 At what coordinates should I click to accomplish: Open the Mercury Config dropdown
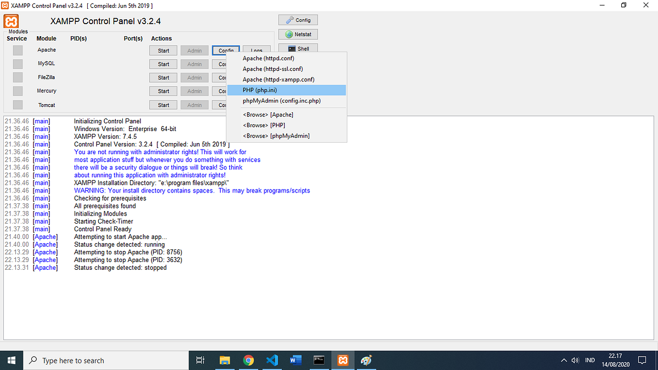pyautogui.click(x=219, y=92)
